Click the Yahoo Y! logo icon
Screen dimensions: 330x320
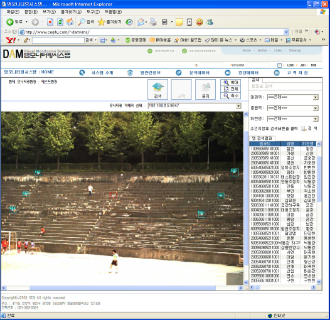pyautogui.click(x=10, y=40)
